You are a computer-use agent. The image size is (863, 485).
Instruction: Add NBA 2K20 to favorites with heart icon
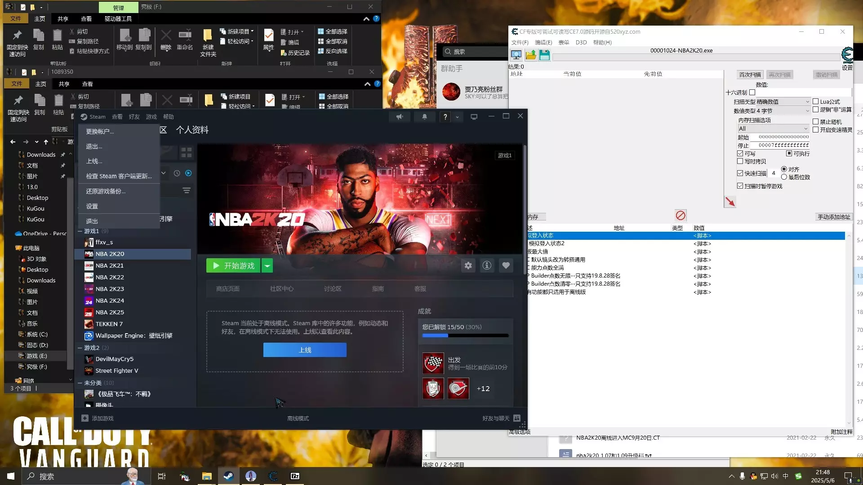point(506,265)
